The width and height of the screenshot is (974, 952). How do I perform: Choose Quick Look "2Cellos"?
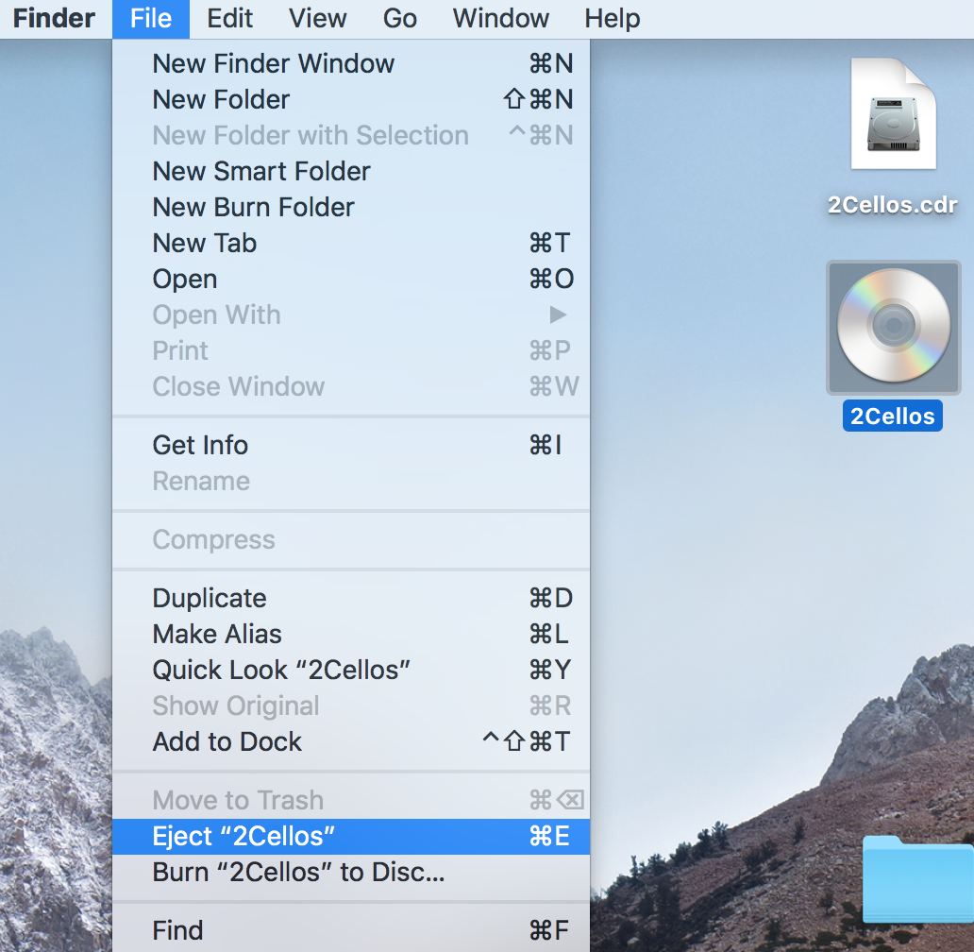tap(351, 670)
